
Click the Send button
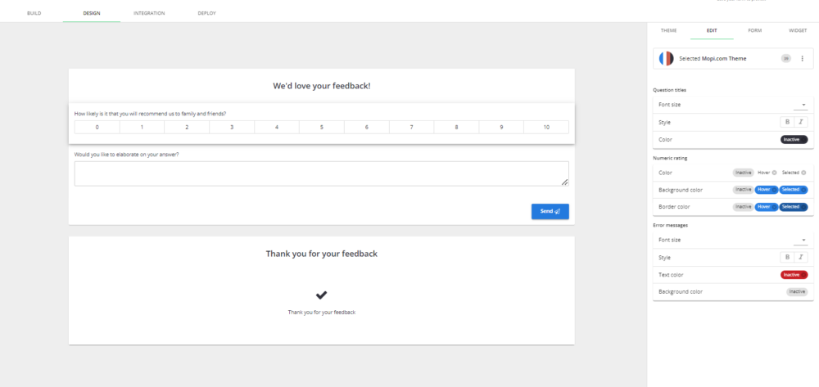[550, 211]
